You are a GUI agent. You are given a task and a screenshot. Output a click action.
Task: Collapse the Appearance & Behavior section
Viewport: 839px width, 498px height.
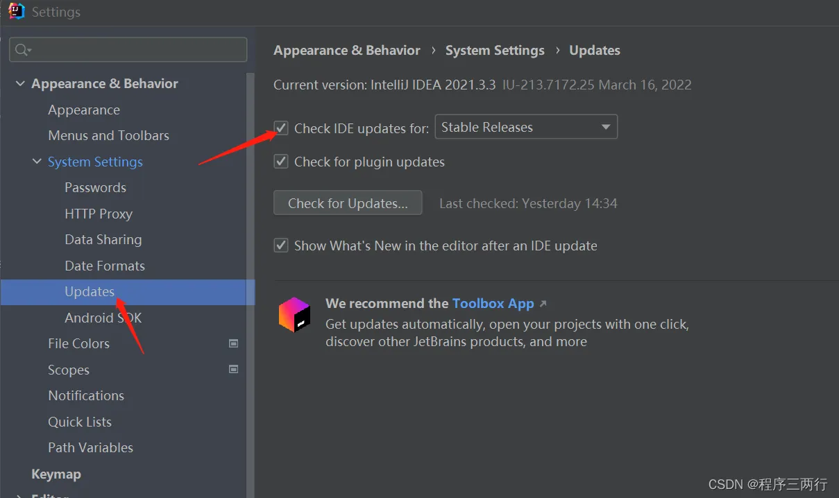20,84
